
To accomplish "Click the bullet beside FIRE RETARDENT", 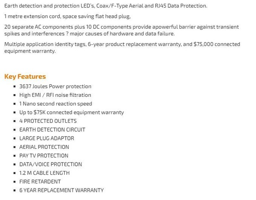I will pos(15,182).
